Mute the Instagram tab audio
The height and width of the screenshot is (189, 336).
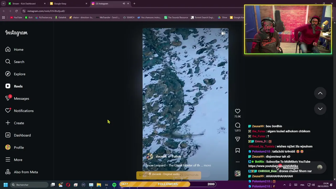(124, 4)
